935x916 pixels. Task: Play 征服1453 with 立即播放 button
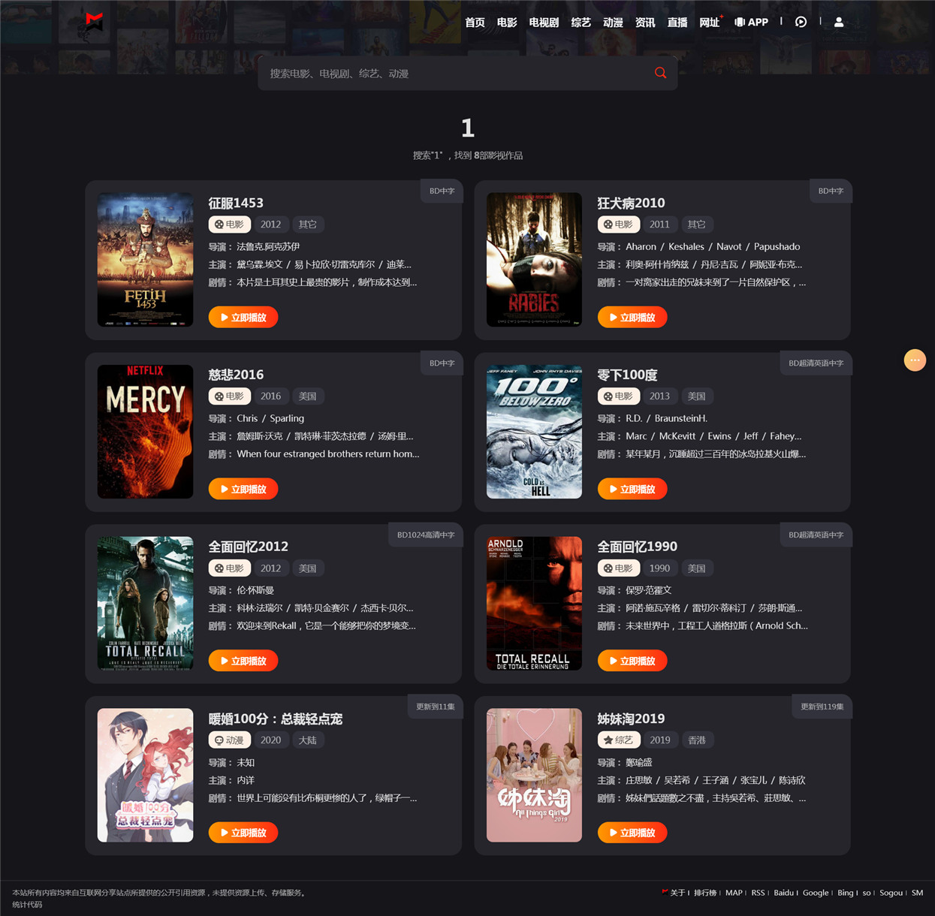[x=243, y=318]
